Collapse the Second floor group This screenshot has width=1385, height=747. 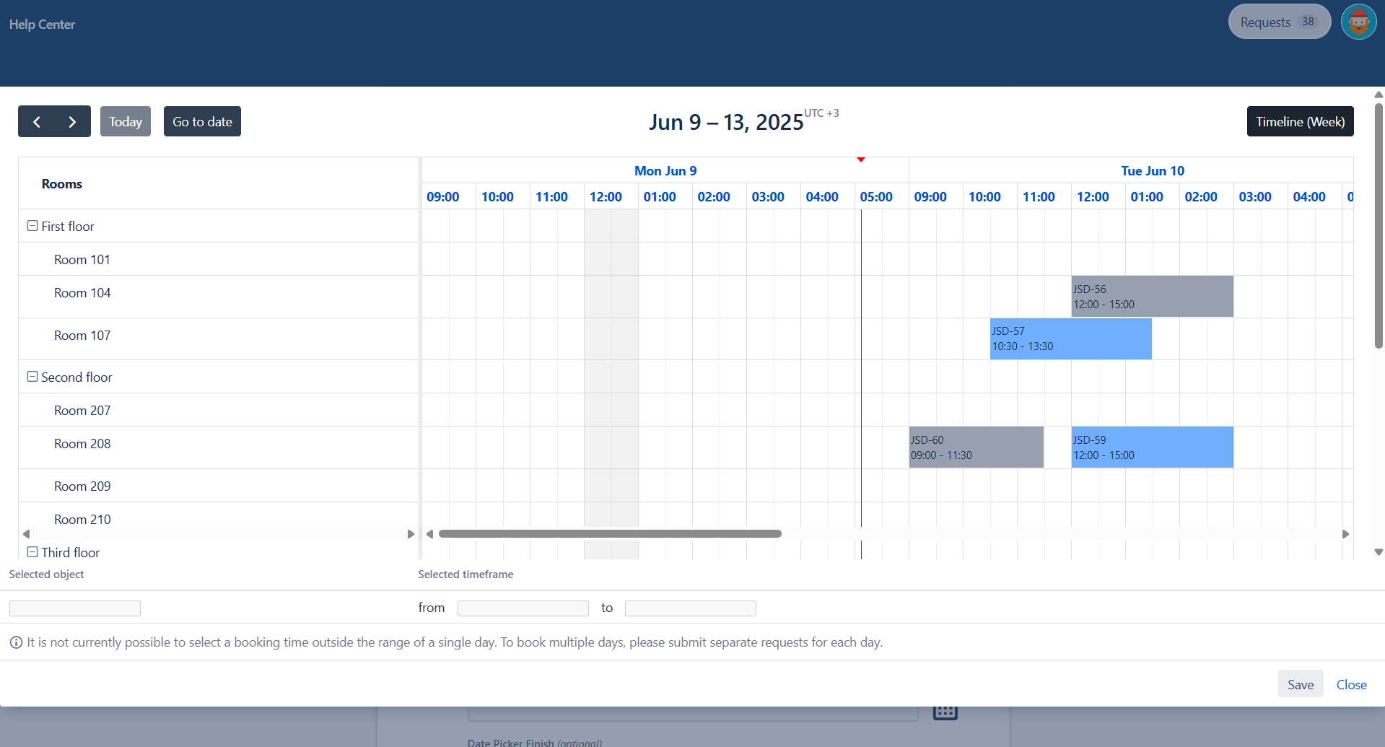pyautogui.click(x=32, y=377)
